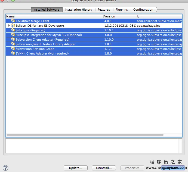Select the Subclipse (Required) row name
Image resolution: width=188 pixels, height=172 pixels.
click(30, 30)
